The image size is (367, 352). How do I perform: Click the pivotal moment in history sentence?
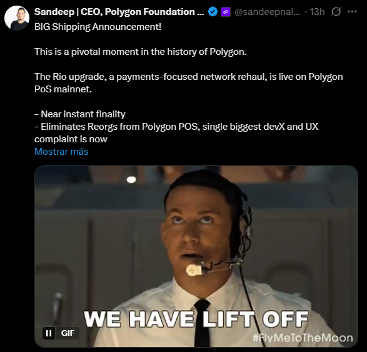141,52
